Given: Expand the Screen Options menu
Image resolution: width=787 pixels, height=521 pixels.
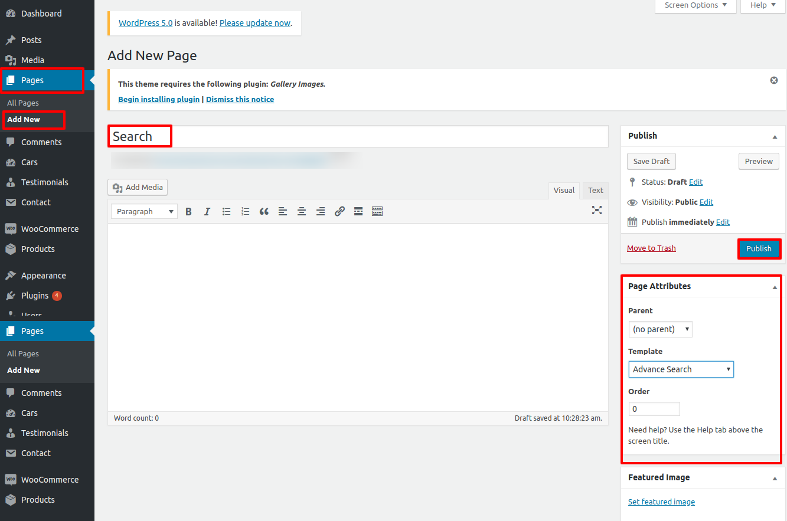Looking at the screenshot, I should (695, 5).
